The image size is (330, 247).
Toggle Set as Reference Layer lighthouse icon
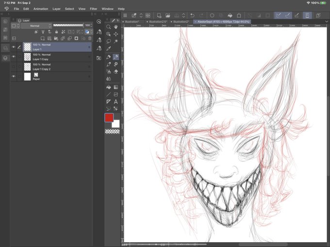43,32
